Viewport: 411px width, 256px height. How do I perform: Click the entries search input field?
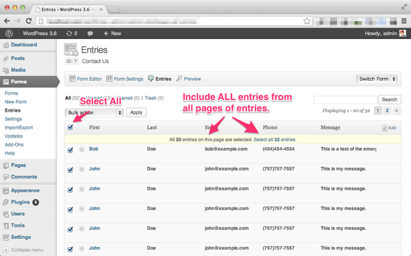click(345, 99)
